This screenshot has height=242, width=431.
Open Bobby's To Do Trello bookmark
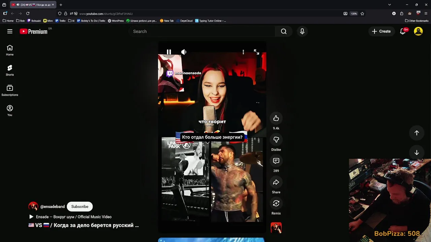coord(91,21)
